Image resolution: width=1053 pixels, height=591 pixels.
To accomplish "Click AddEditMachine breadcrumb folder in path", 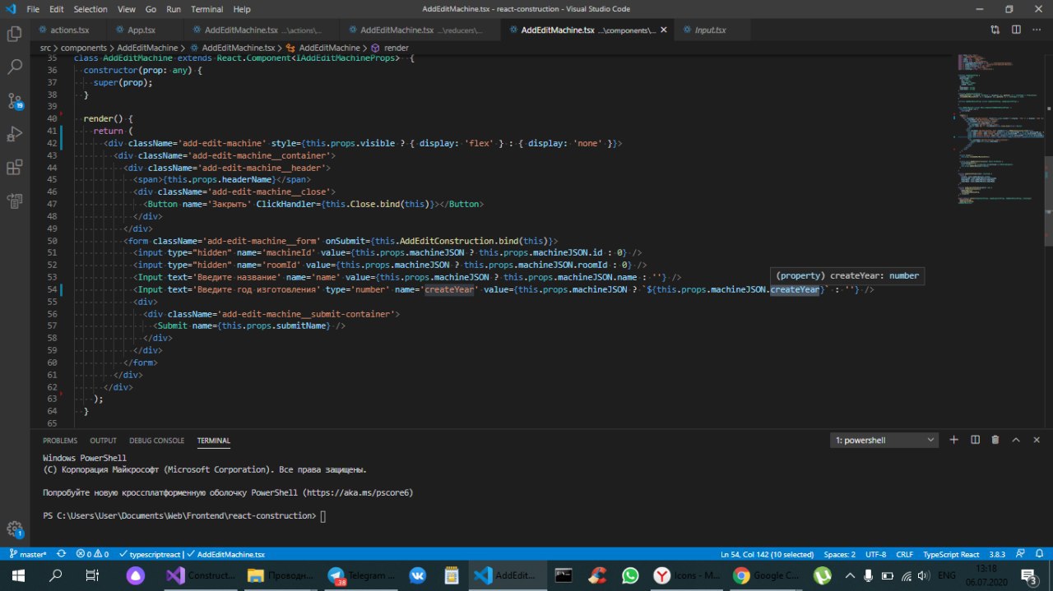I will (x=147, y=48).
